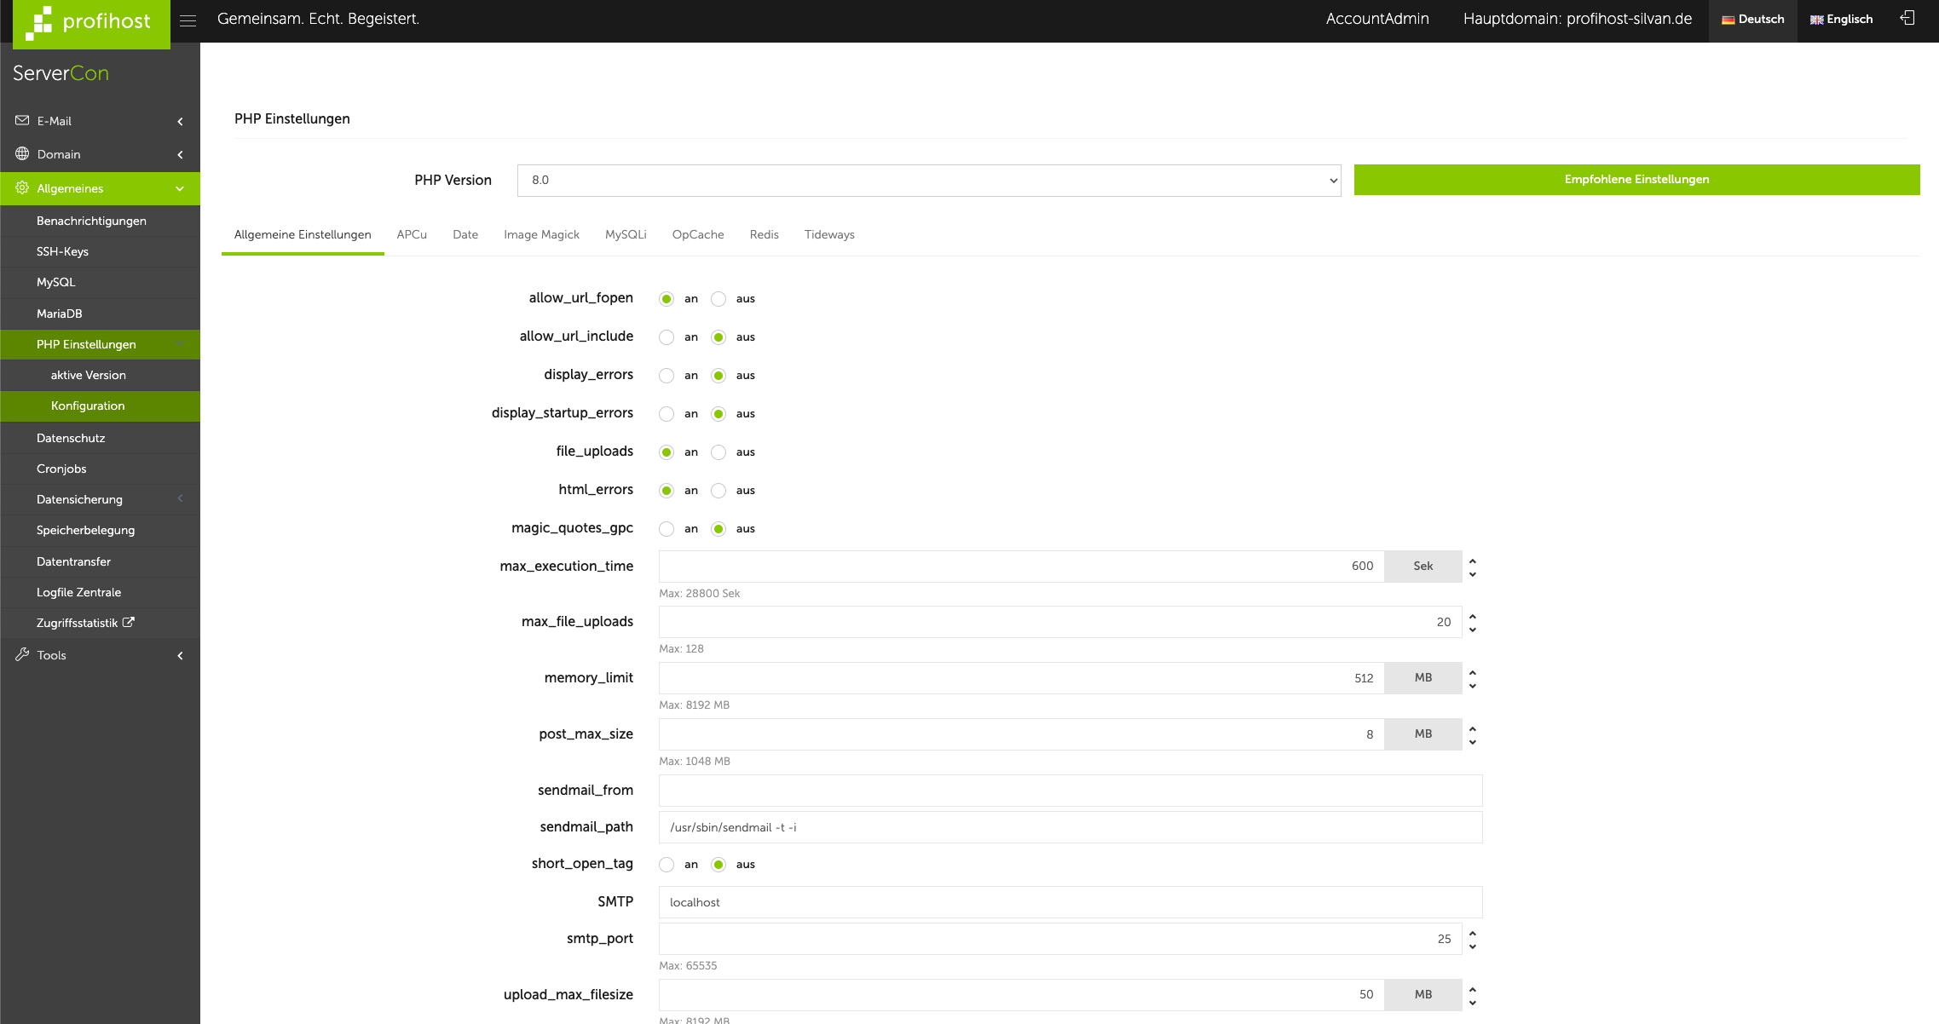Expand the Datensicherung submenu chevron
The height and width of the screenshot is (1024, 1939).
(x=180, y=499)
